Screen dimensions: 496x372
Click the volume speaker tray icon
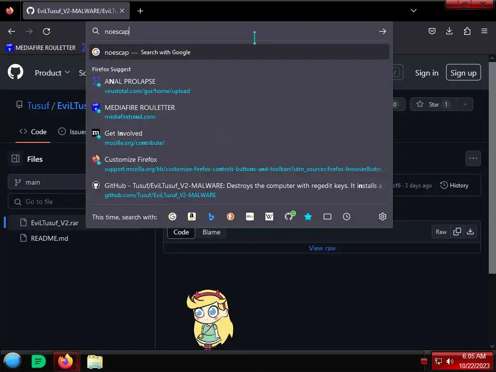pyautogui.click(x=449, y=361)
